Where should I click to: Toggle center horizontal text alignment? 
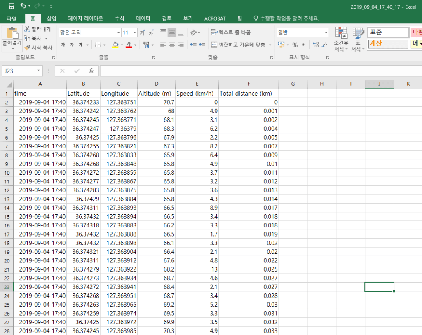[172, 45]
